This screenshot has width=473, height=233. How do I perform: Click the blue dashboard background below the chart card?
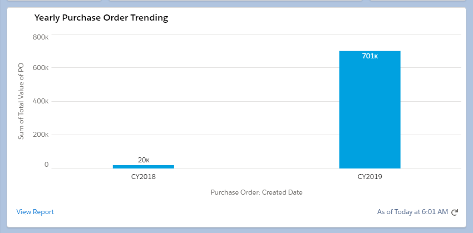click(237, 230)
